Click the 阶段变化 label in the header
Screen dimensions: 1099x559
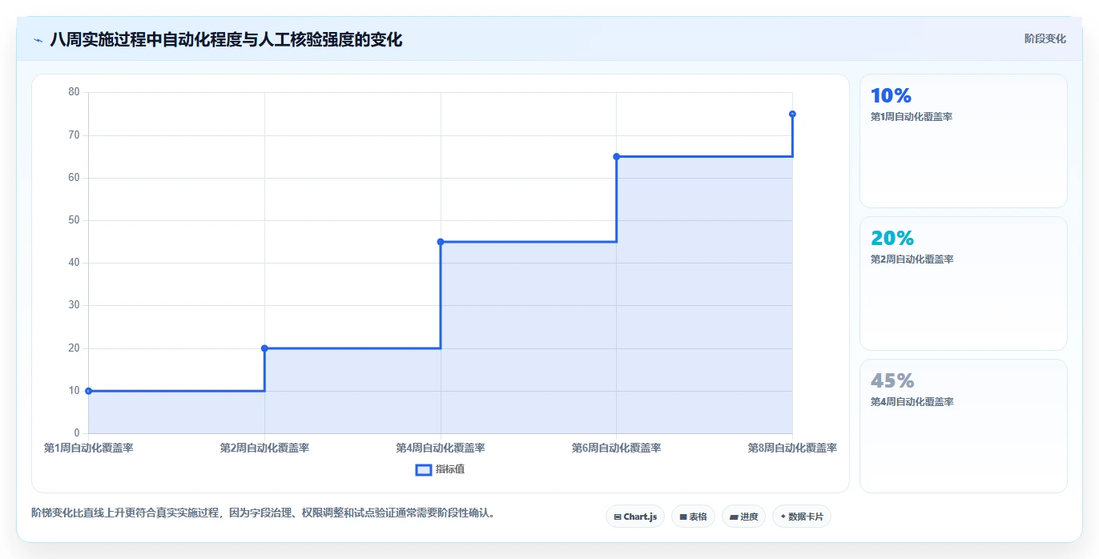(x=1045, y=38)
